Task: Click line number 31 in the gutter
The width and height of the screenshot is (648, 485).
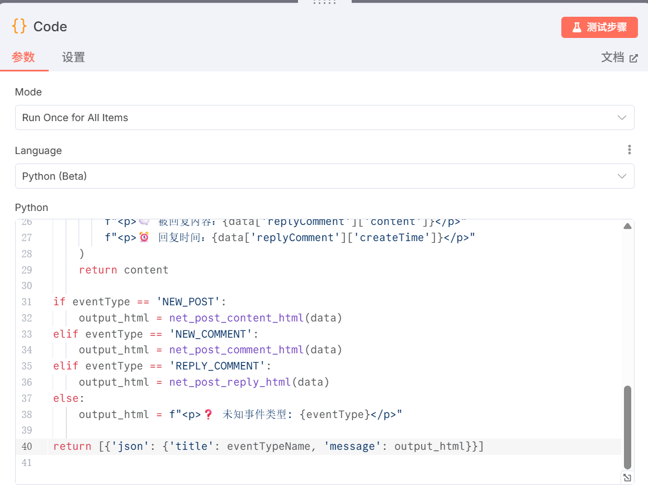Action: click(27, 302)
